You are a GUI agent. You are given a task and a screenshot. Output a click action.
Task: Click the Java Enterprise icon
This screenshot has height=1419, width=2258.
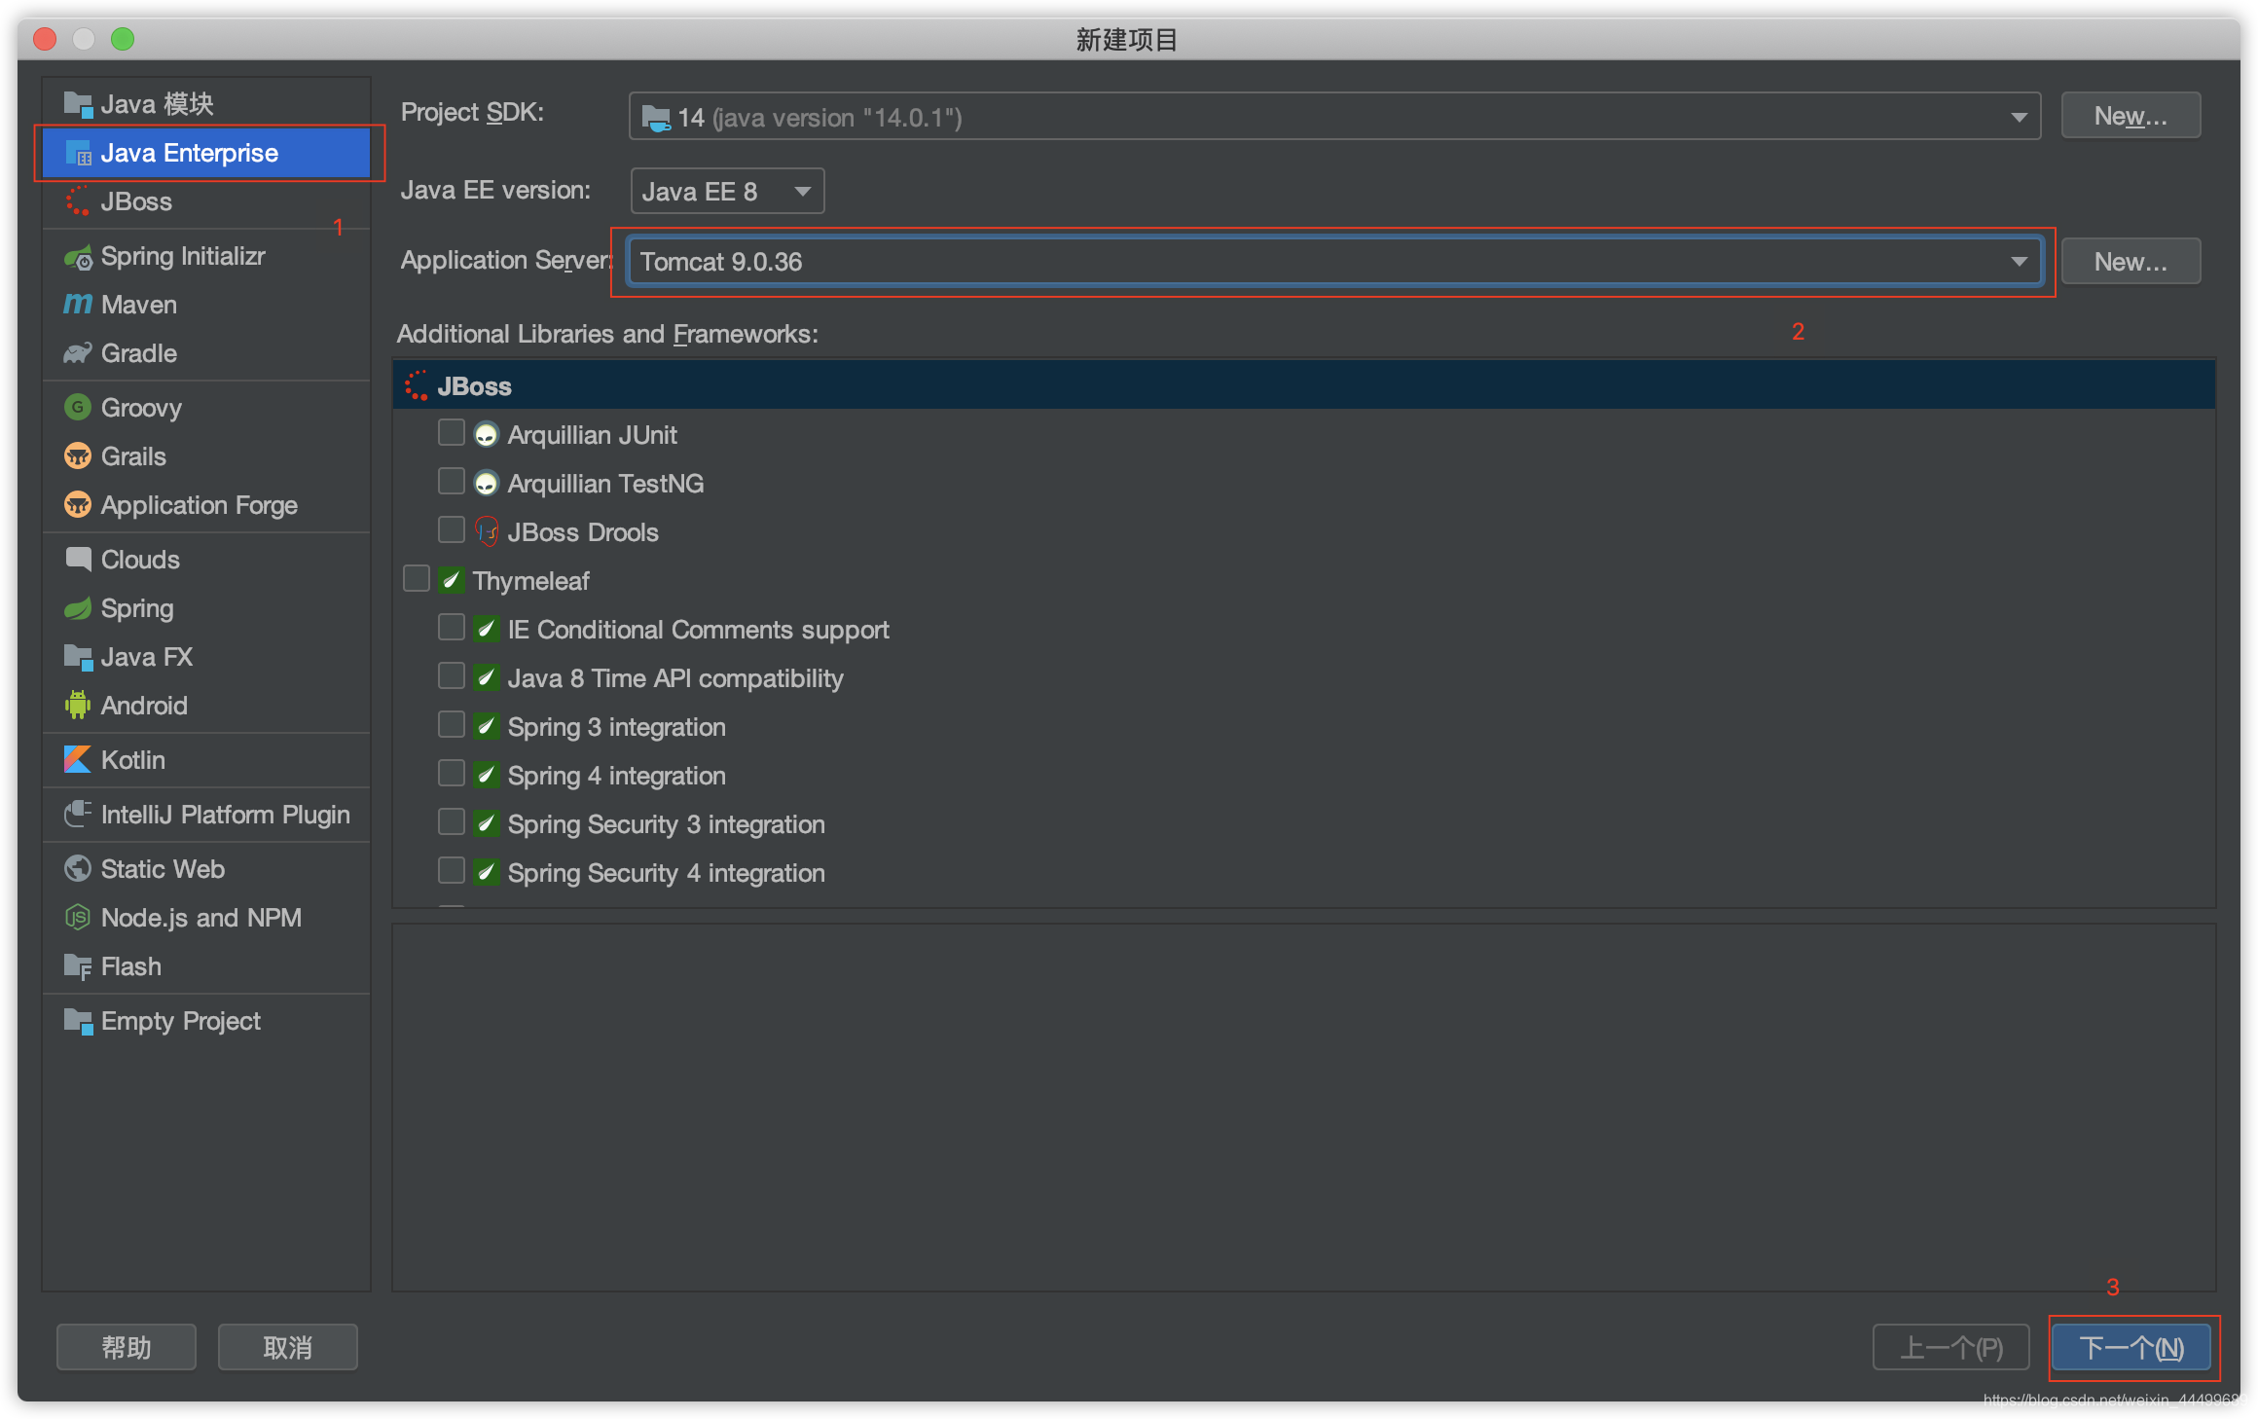pyautogui.click(x=78, y=153)
